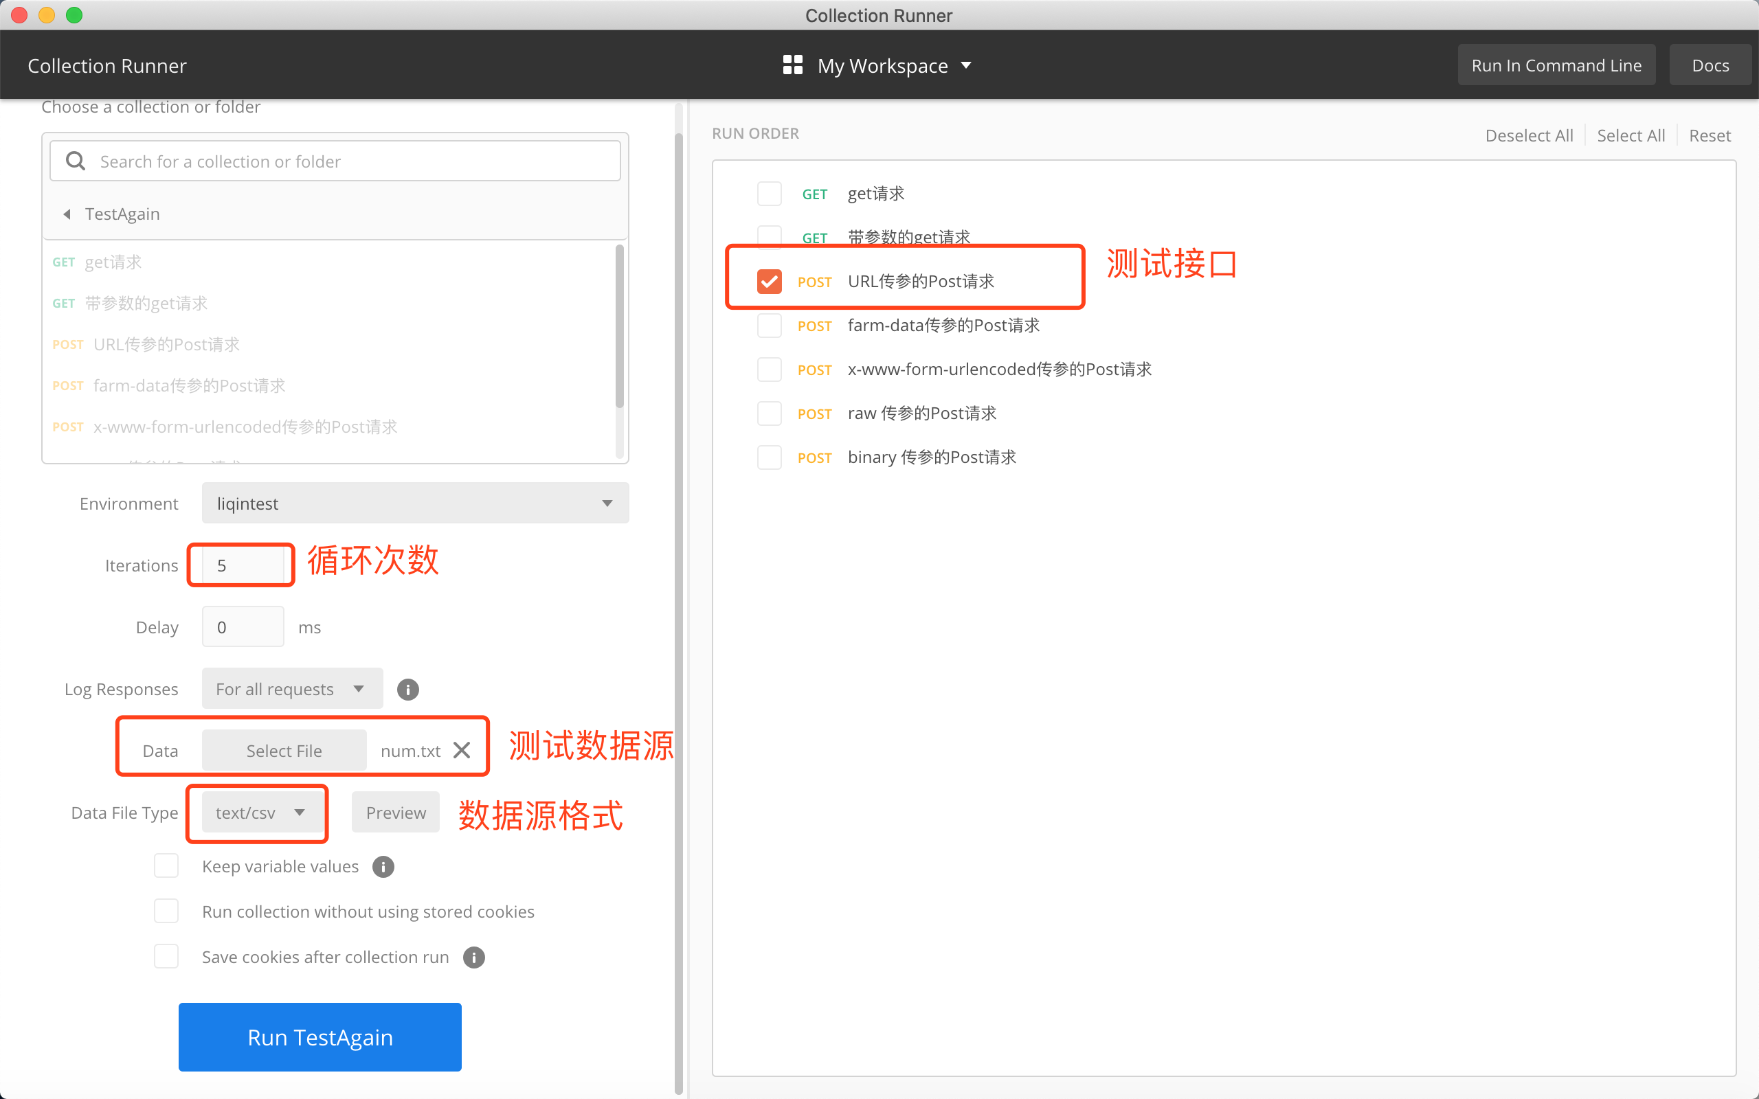The height and width of the screenshot is (1099, 1759).
Task: Open the Environment dropdown showing liqintest
Action: pyautogui.click(x=414, y=502)
